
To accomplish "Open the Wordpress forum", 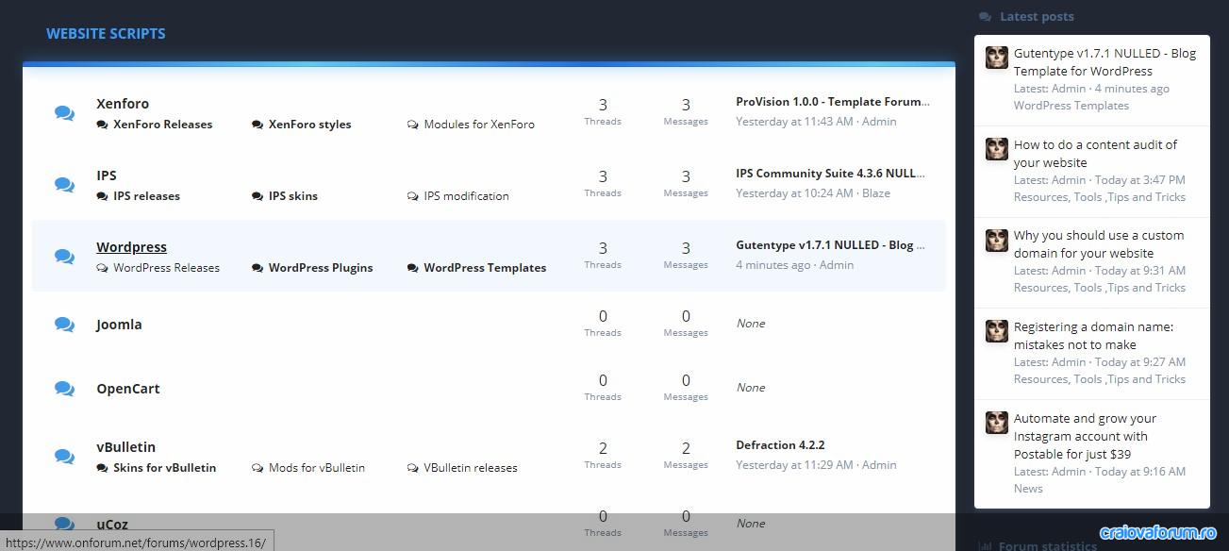I will (x=131, y=247).
